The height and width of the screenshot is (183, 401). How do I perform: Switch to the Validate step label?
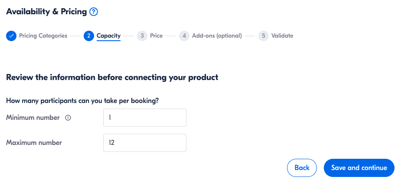click(x=282, y=36)
